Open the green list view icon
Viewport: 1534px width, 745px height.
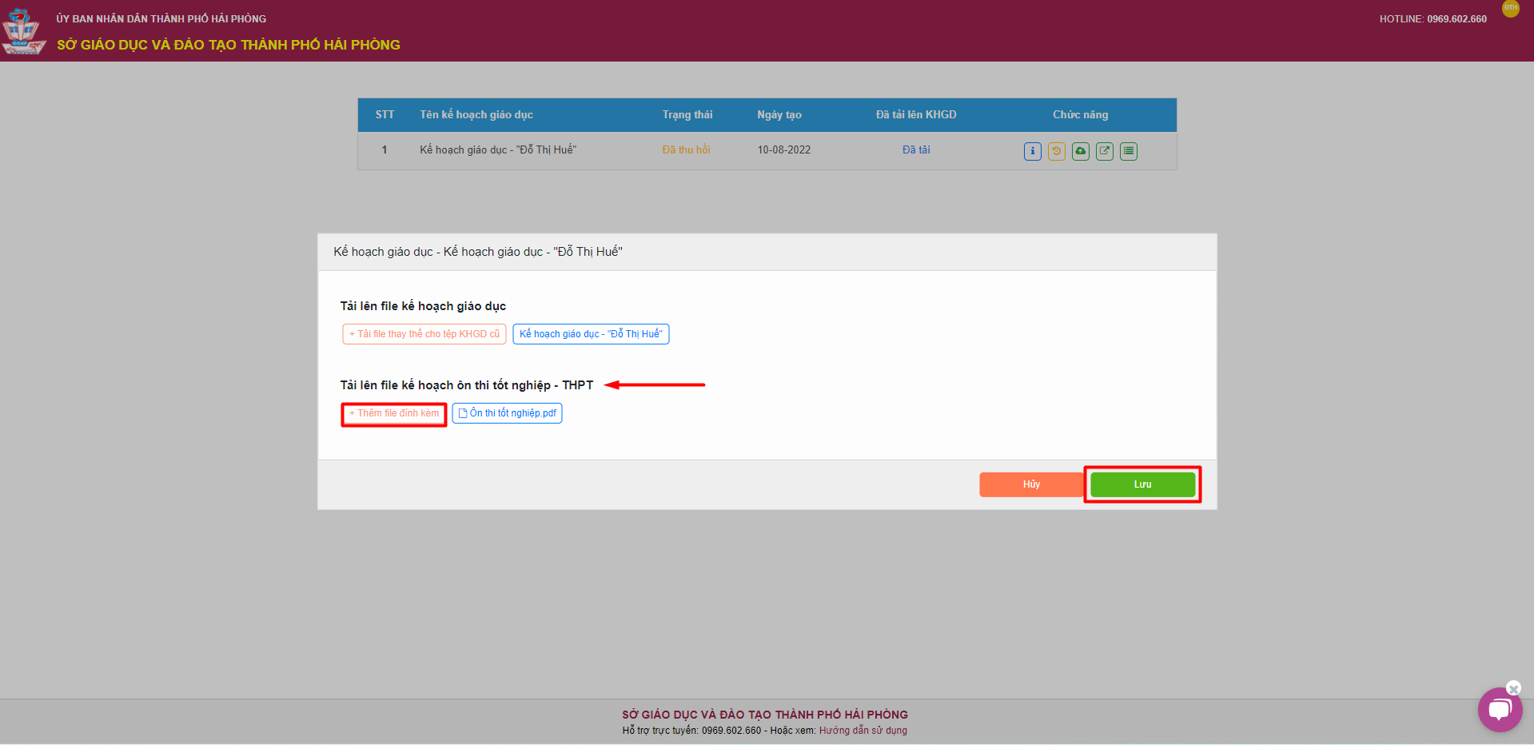(1128, 151)
